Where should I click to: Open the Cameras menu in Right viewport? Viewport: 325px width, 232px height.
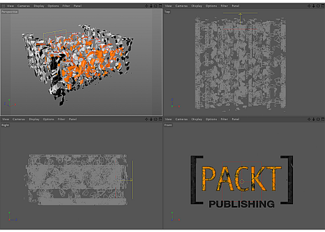(x=19, y=119)
